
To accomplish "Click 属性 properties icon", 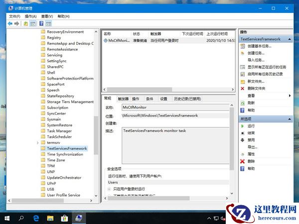I will 243,154.
